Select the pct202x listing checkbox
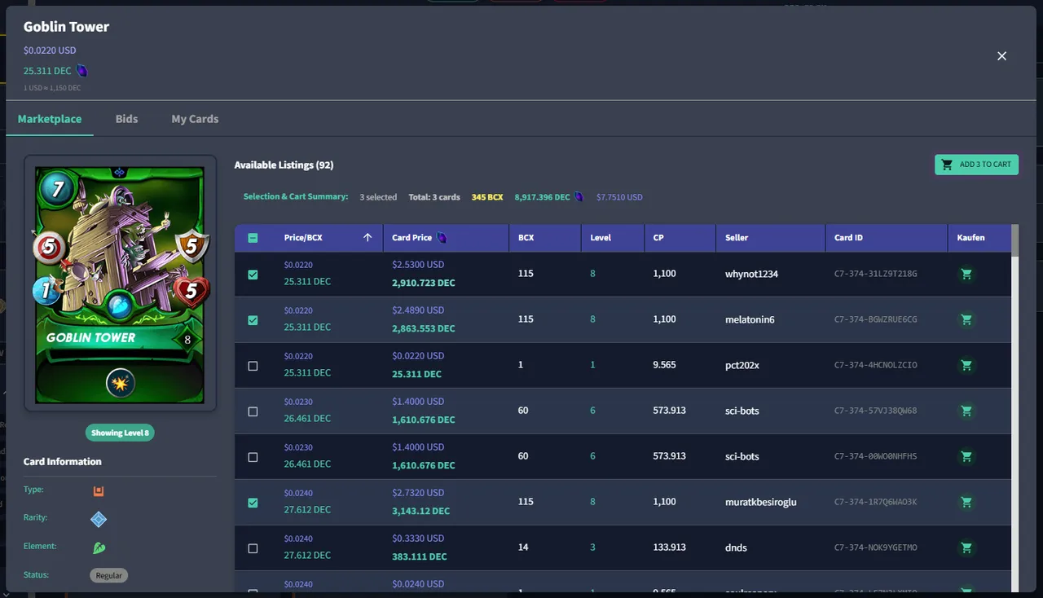Viewport: 1043px width, 598px height. [253, 366]
